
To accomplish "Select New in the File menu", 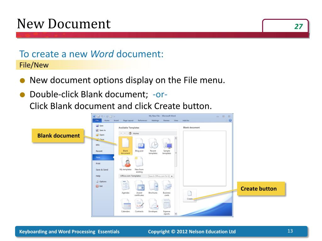I will point(103,158).
